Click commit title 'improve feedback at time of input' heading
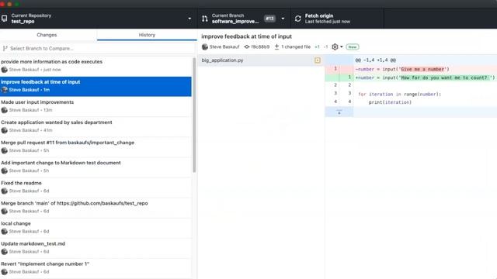Viewport: 497px width, 279px height. [x=247, y=36]
